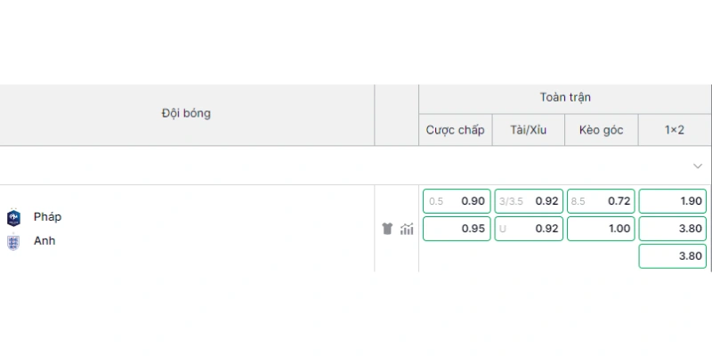Select corner bet 8.5 odds 0.72
Image resolution: width=712 pixels, height=356 pixels.
tap(602, 201)
